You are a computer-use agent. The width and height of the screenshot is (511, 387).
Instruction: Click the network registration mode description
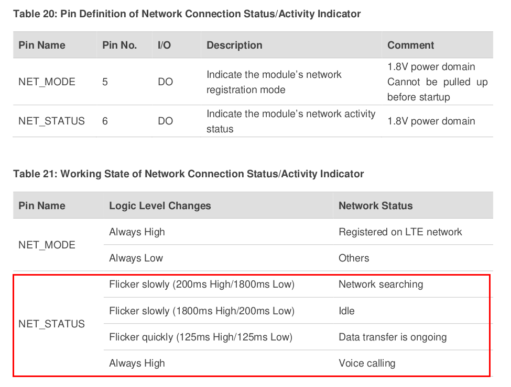click(x=274, y=82)
